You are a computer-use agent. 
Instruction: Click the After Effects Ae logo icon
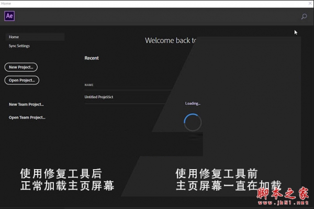tap(9, 16)
